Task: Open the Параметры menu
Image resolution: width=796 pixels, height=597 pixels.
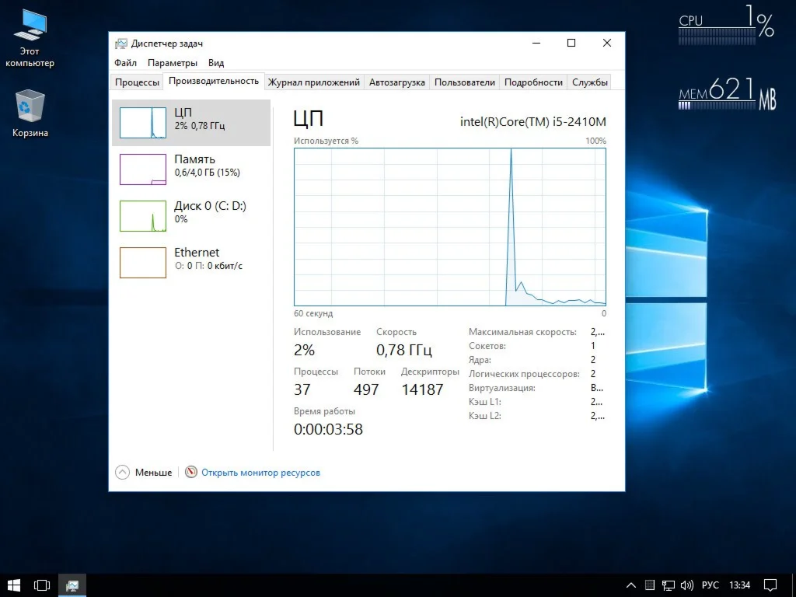Action: click(x=172, y=63)
